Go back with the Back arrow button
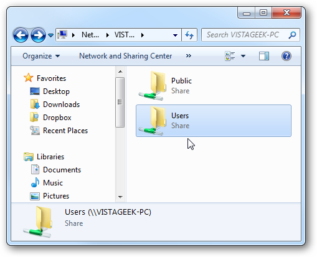The height and width of the screenshot is (257, 317). point(21,35)
